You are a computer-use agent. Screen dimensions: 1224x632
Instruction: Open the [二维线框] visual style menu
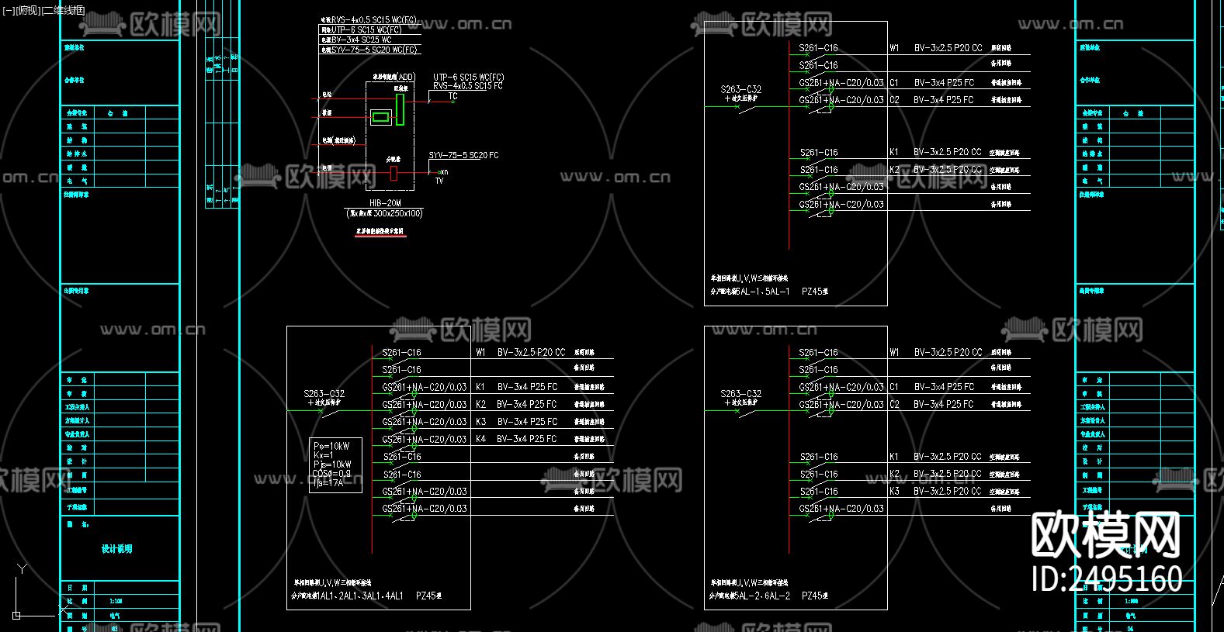click(63, 10)
